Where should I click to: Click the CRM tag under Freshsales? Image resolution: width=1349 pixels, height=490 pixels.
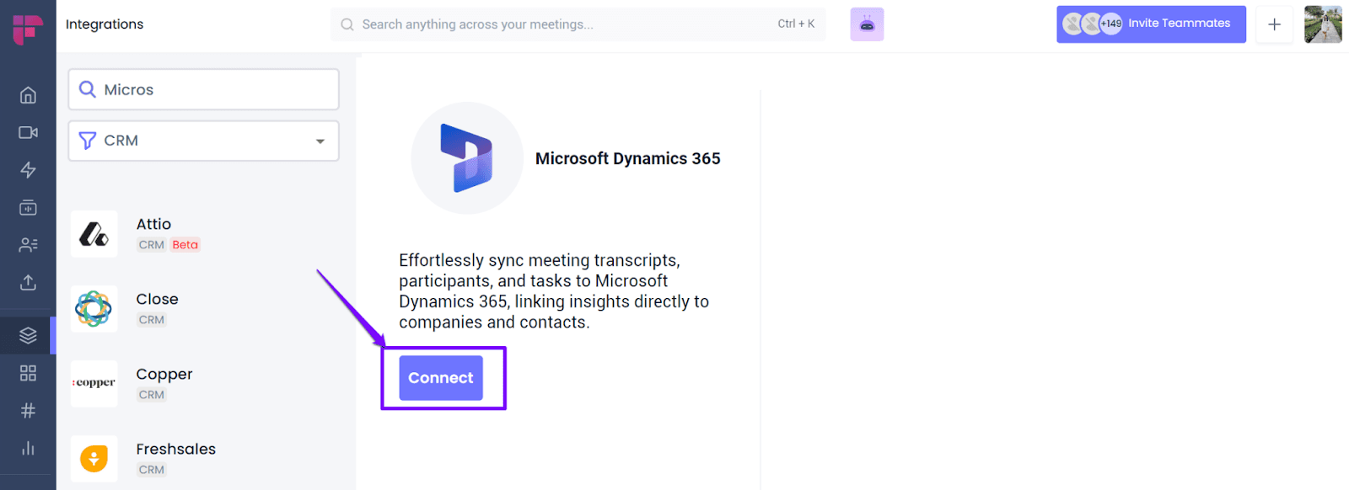152,470
